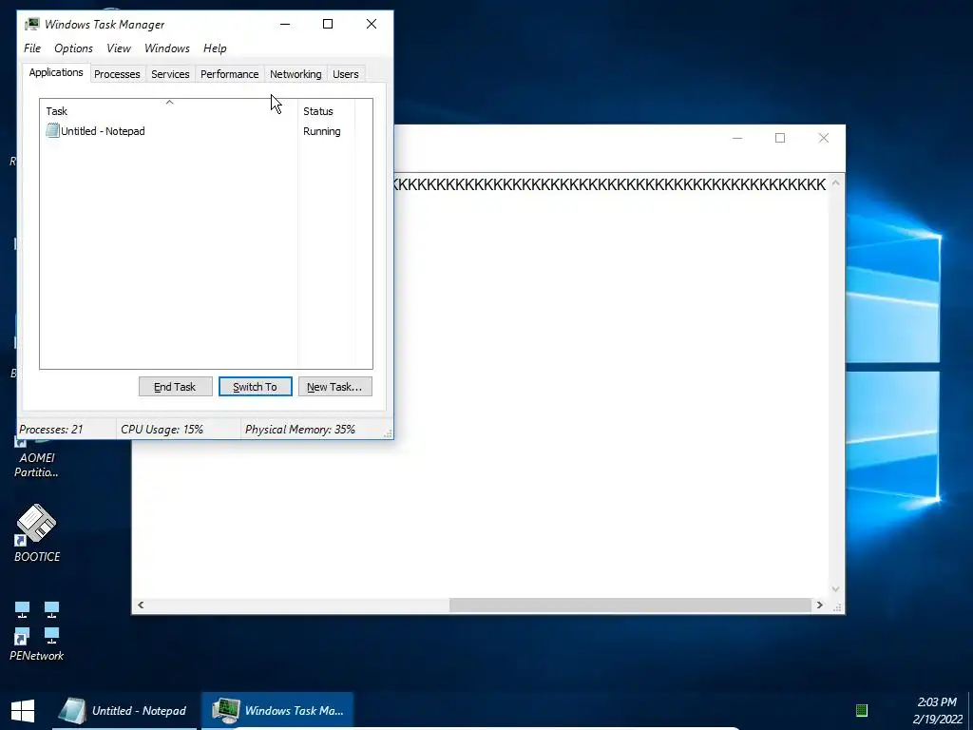Select the Untitled - Notepad task row
Viewport: 973px width, 730px height.
pos(206,131)
